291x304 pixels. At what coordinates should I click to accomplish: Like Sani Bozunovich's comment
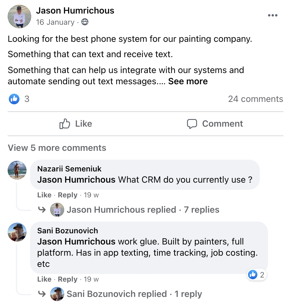tap(44, 279)
